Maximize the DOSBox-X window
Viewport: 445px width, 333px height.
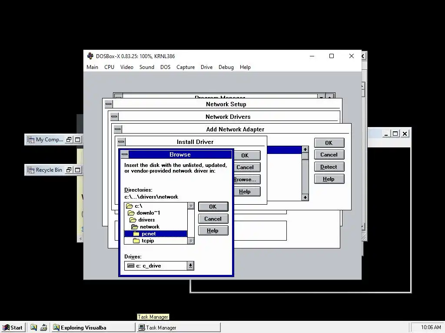(x=332, y=56)
